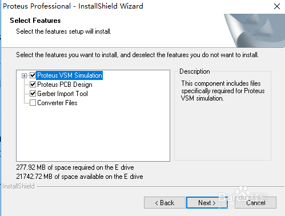Viewport: 285px width, 216px height.
Task: Select the Proteus VSM Simulation feature label
Action: 70,75
